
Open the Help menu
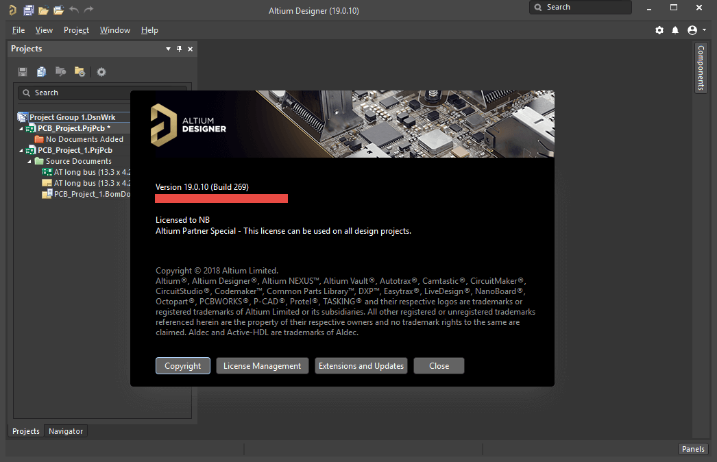pyautogui.click(x=149, y=30)
